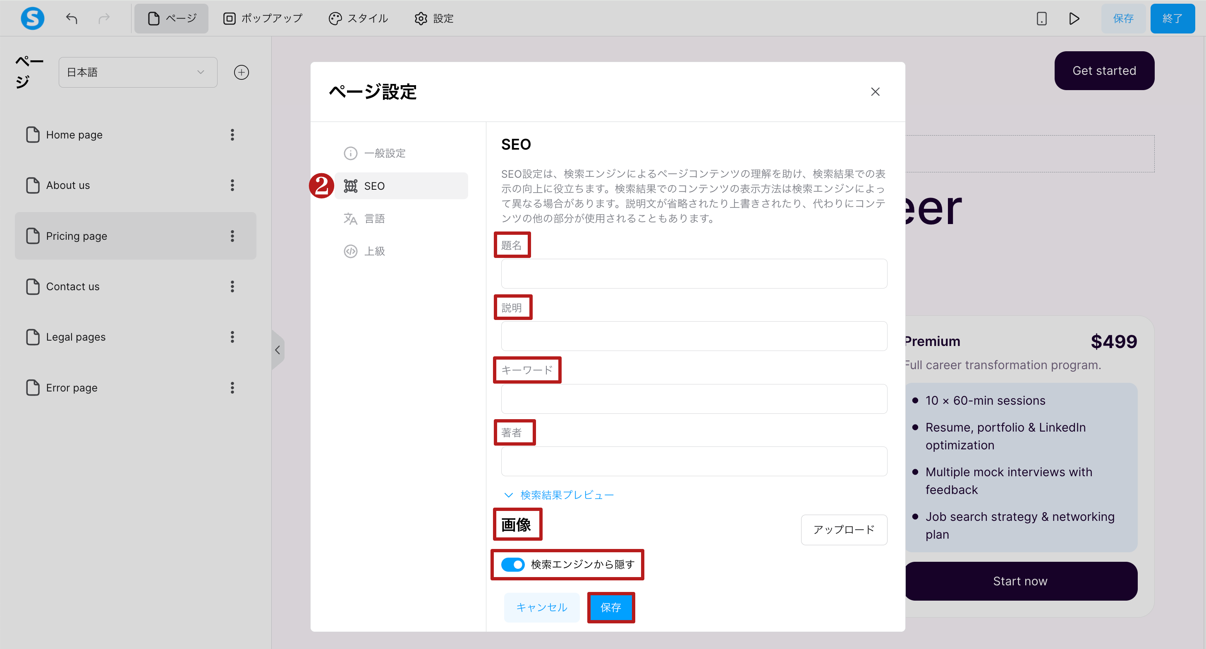Click the play preview icon
Image resolution: width=1206 pixels, height=649 pixels.
[1074, 18]
